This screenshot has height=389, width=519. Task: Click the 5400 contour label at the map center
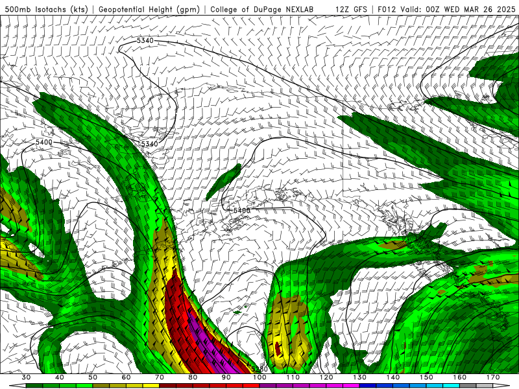[x=242, y=210]
